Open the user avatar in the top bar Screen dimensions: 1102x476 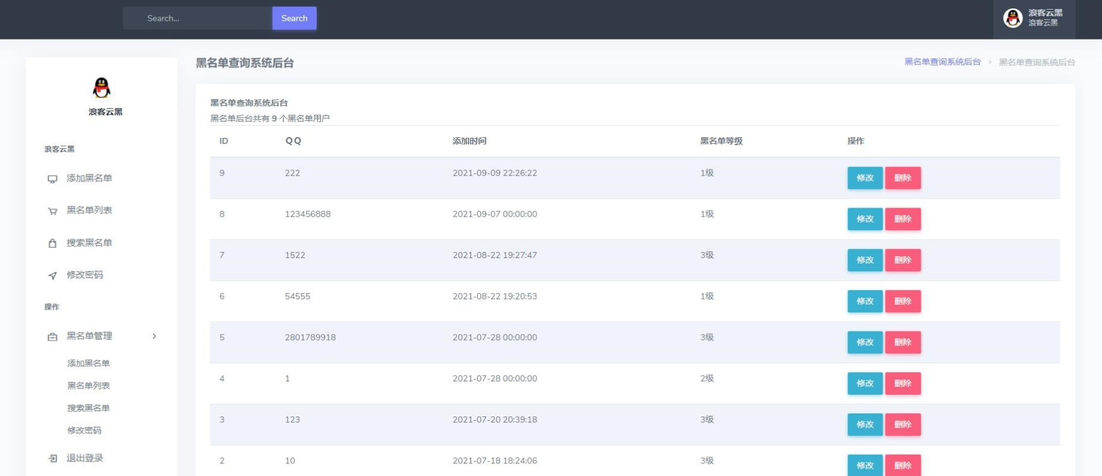coord(1013,18)
